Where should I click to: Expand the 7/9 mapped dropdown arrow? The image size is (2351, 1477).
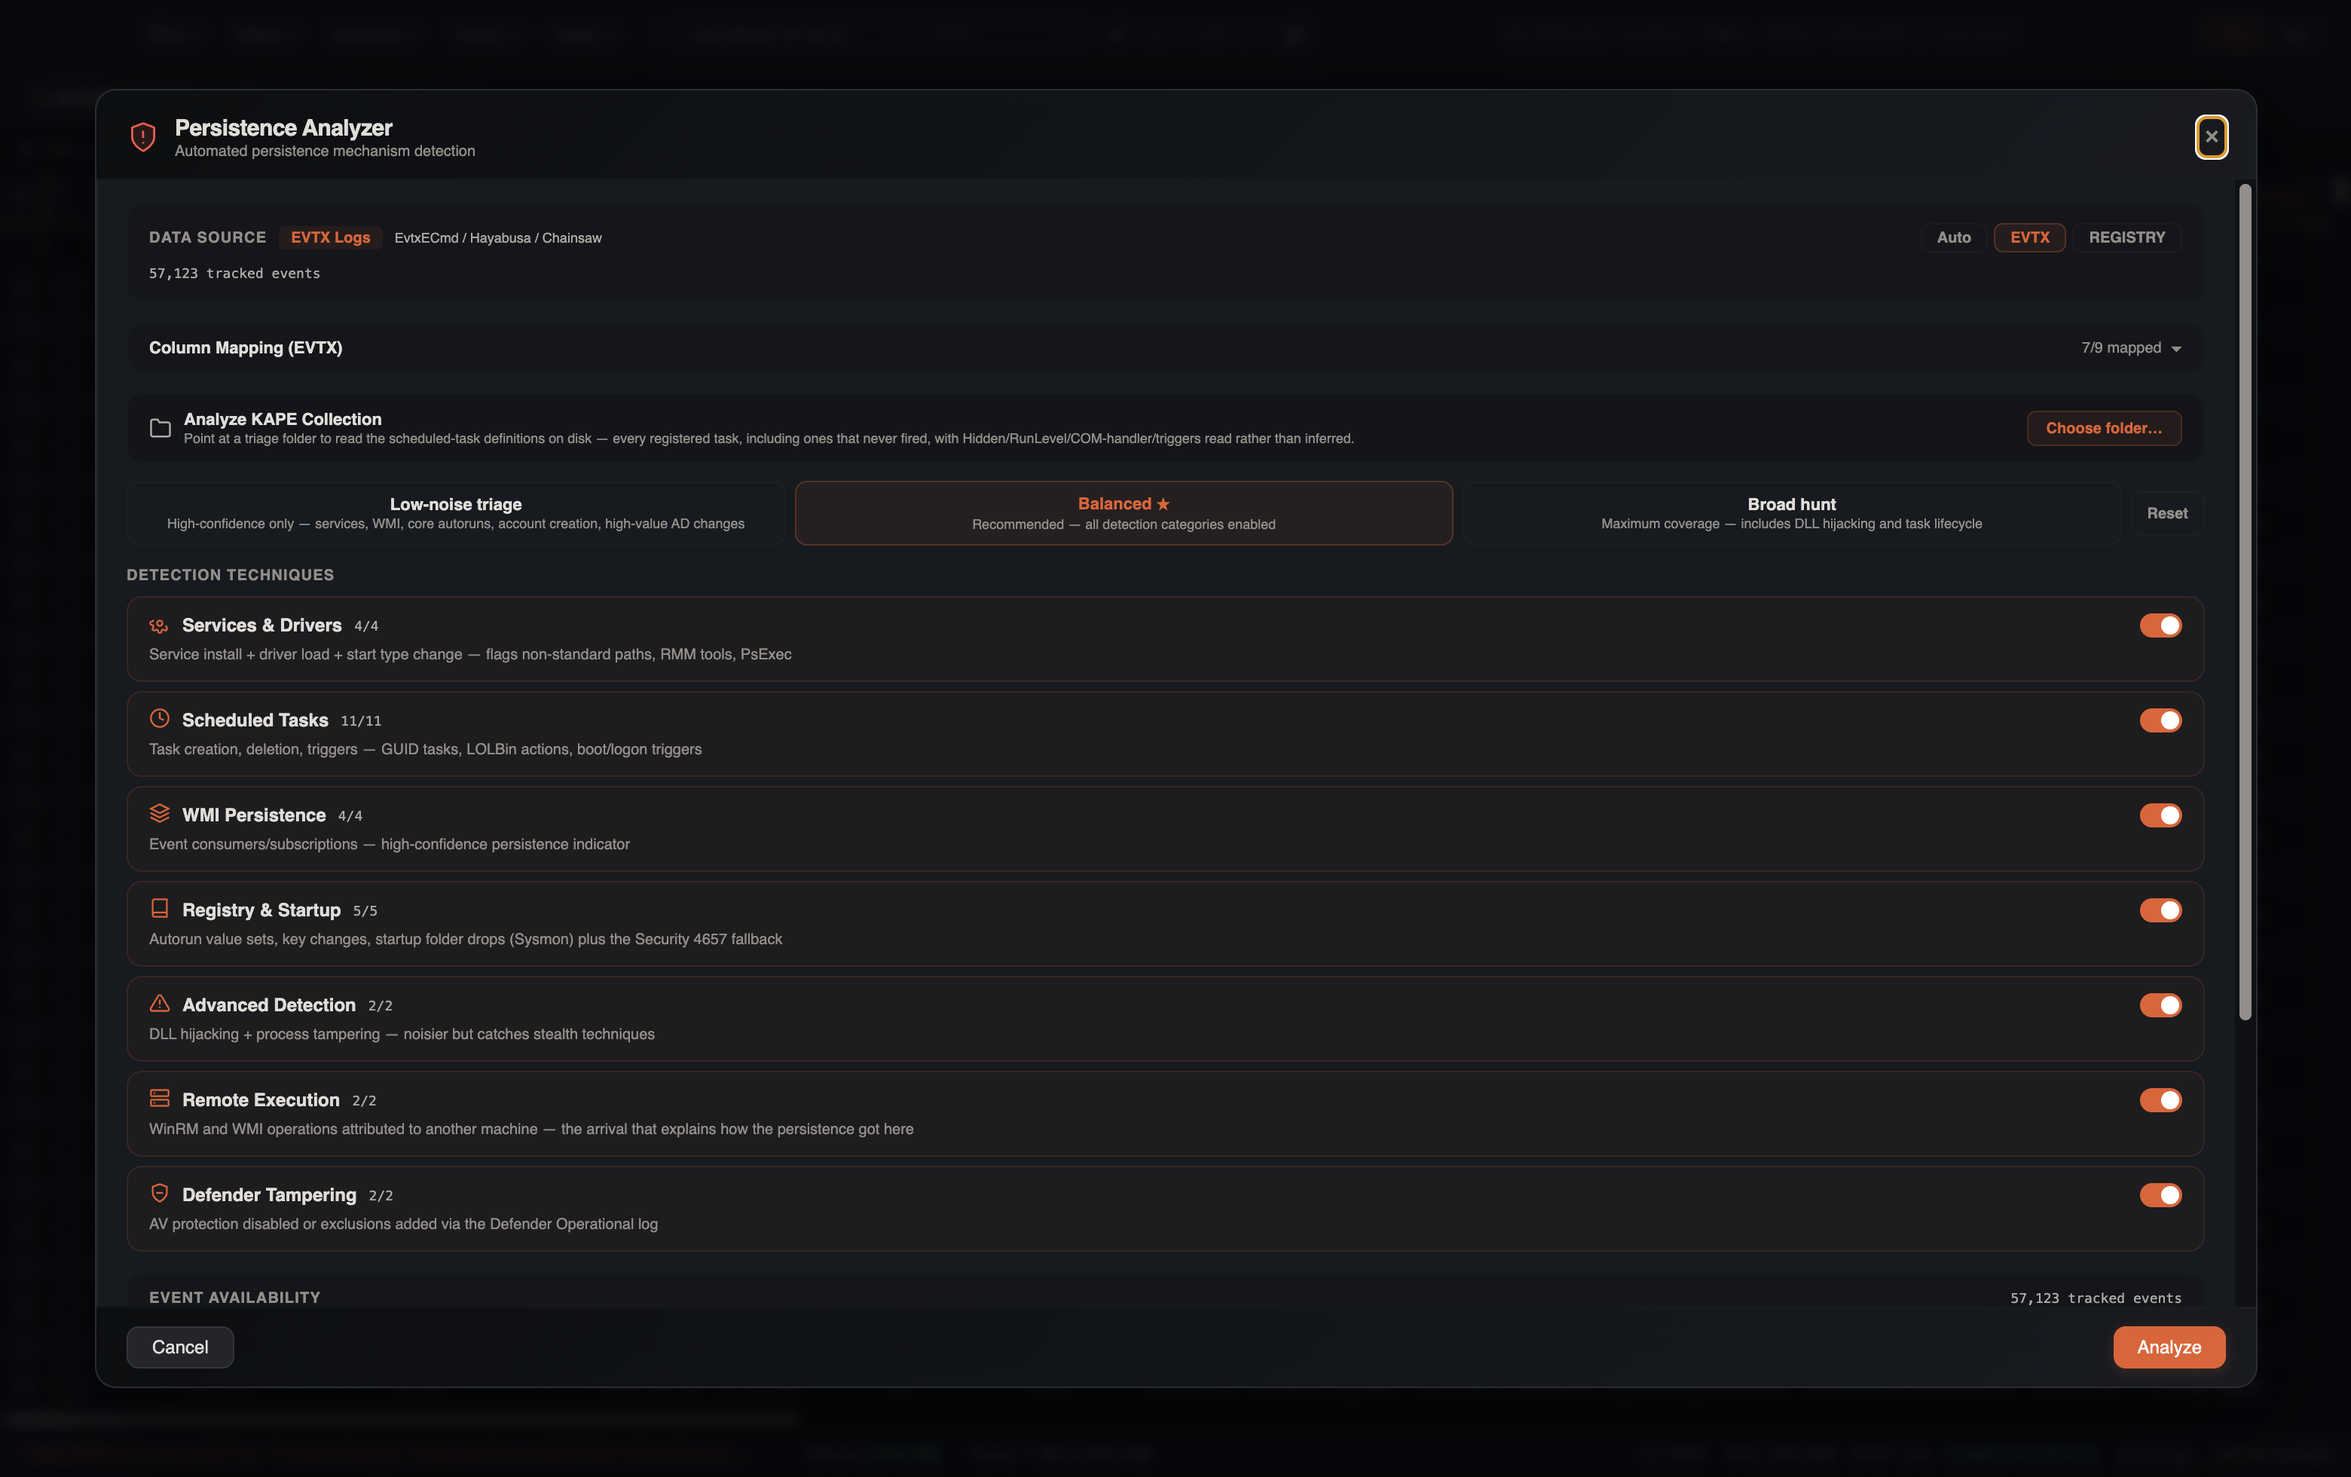[x=2176, y=348]
